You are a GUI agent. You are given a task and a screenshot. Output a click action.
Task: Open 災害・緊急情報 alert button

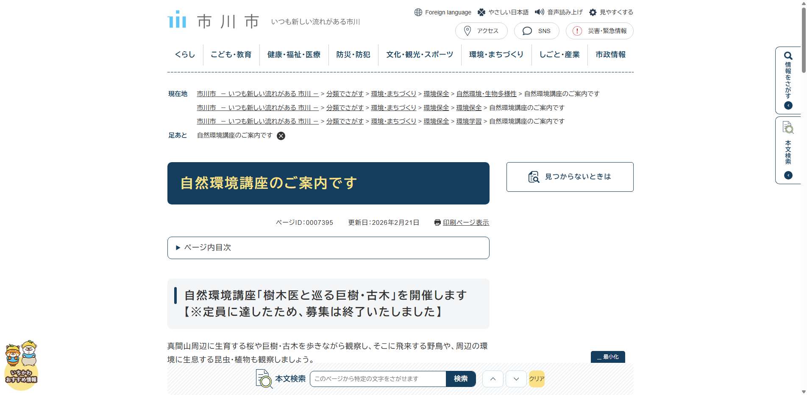[x=599, y=31]
